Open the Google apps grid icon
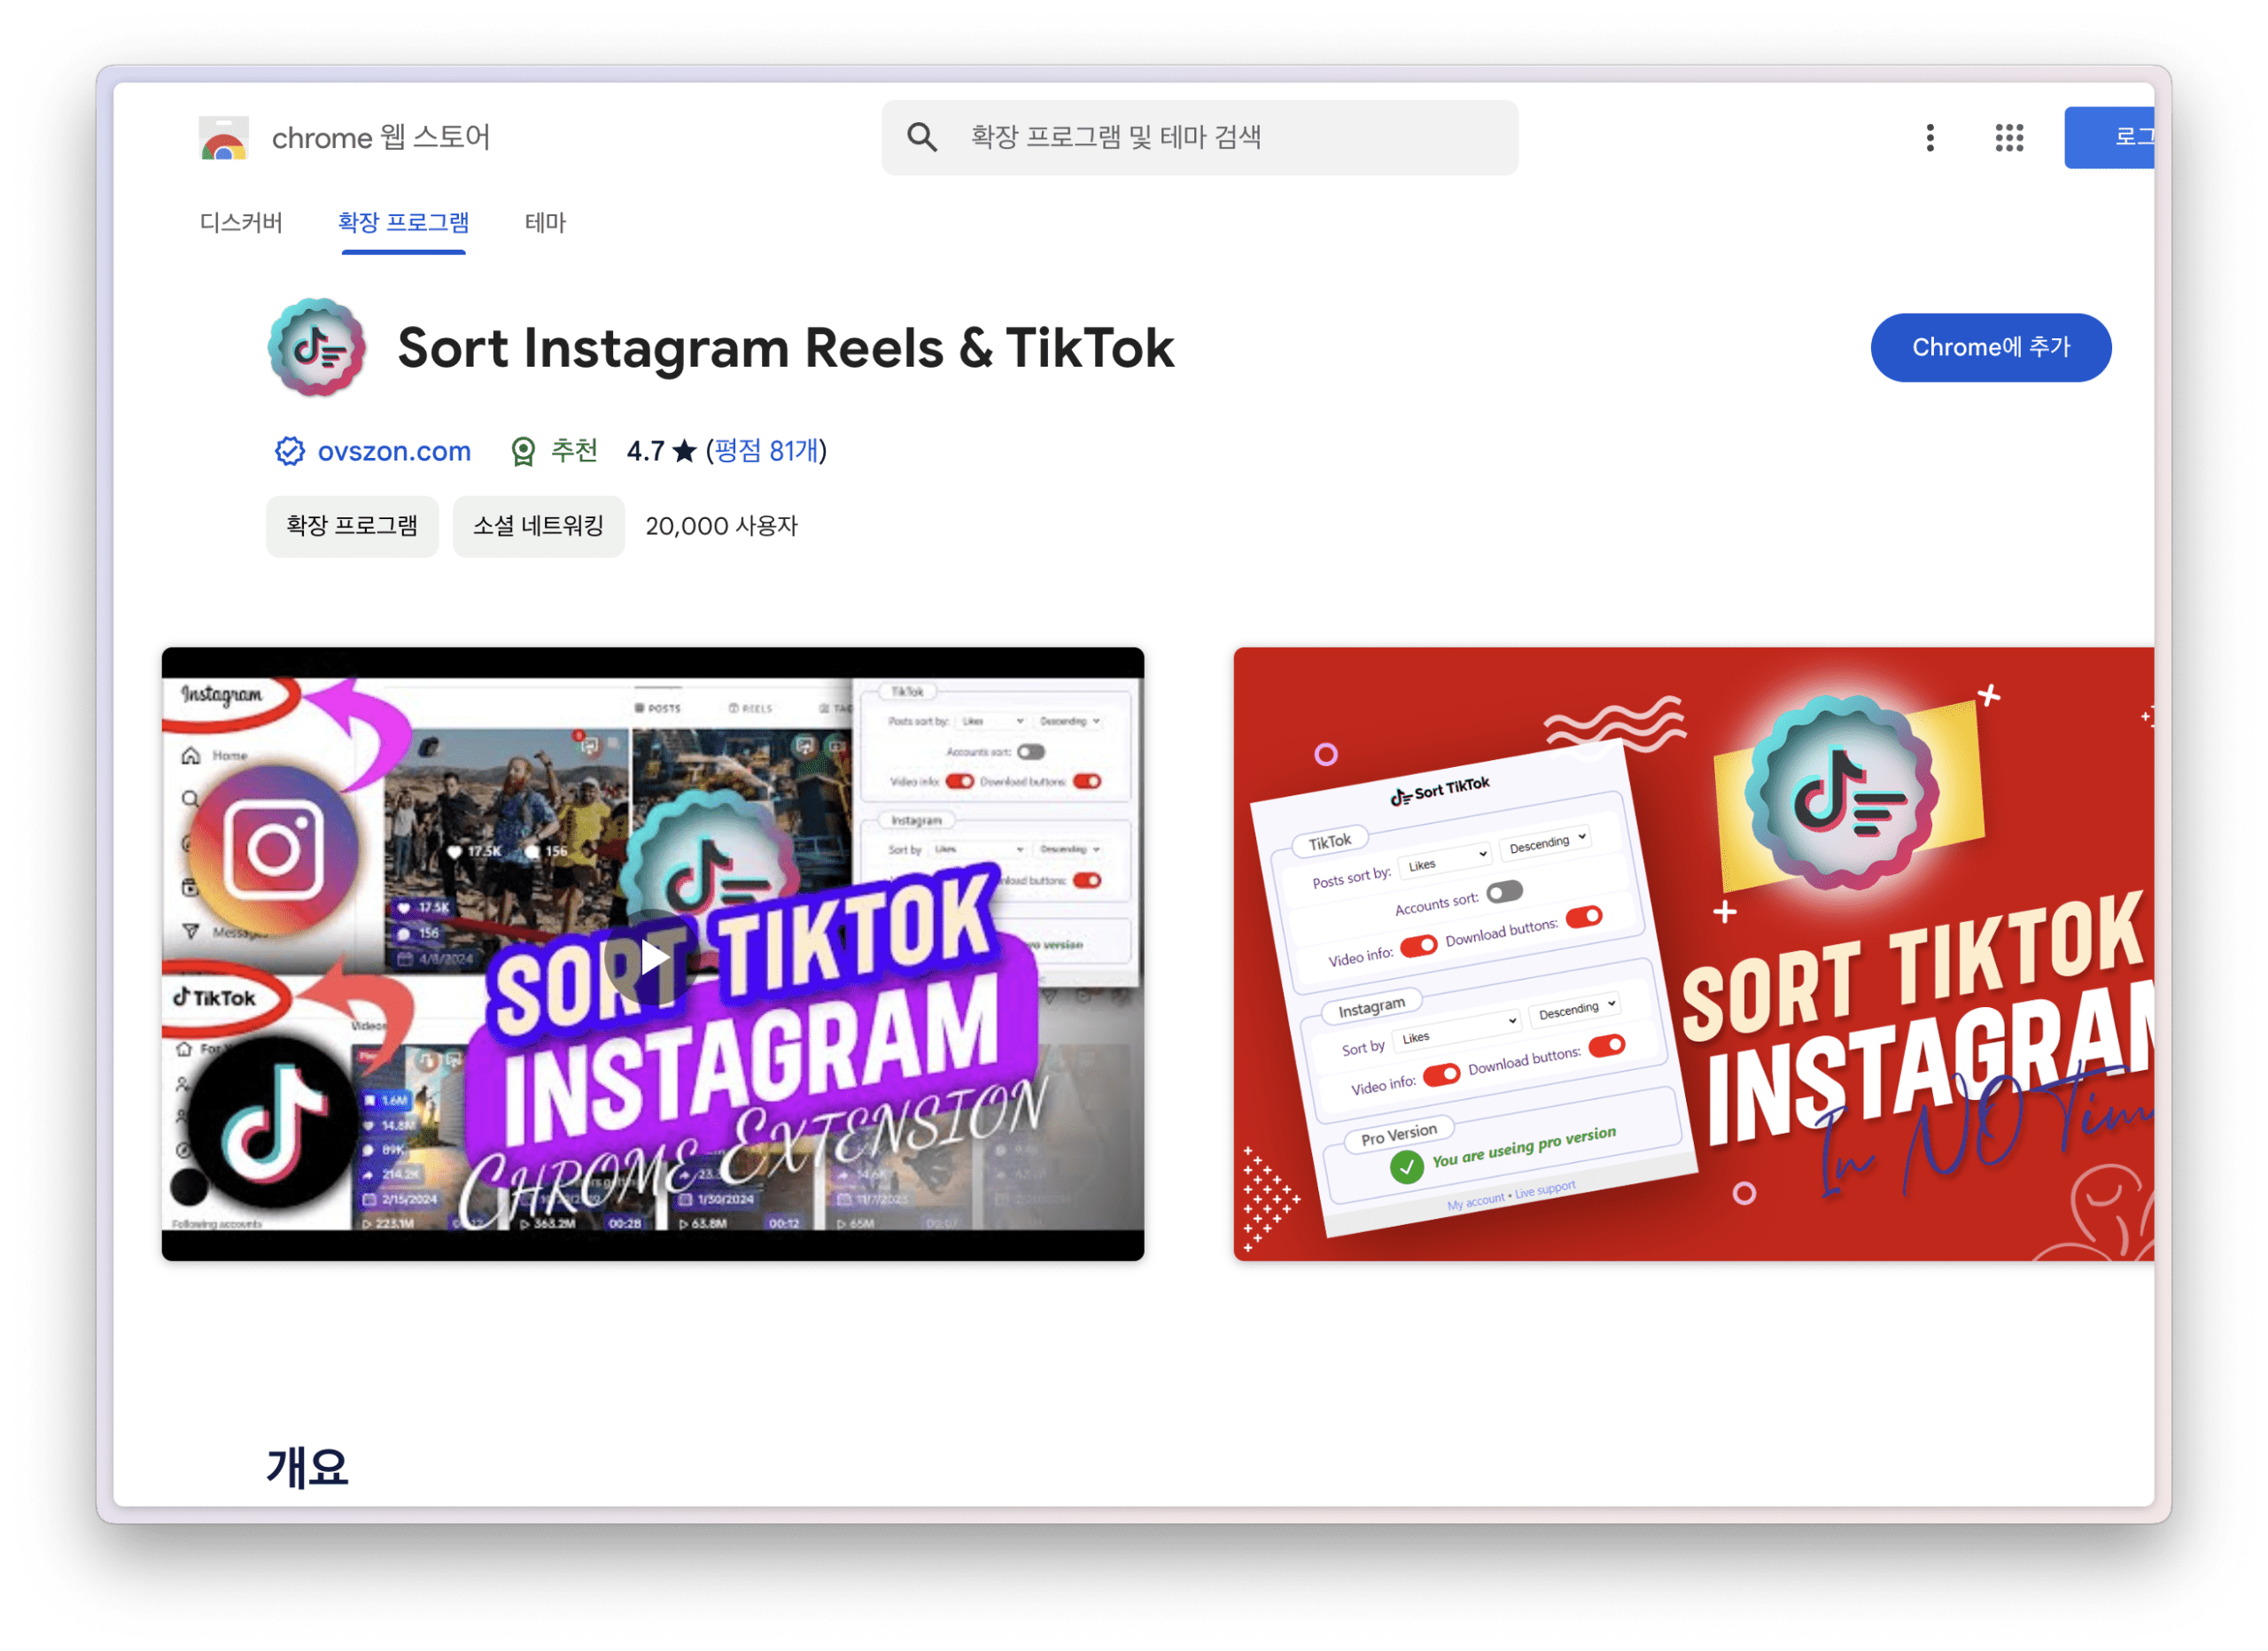The image size is (2268, 1651). [2008, 138]
